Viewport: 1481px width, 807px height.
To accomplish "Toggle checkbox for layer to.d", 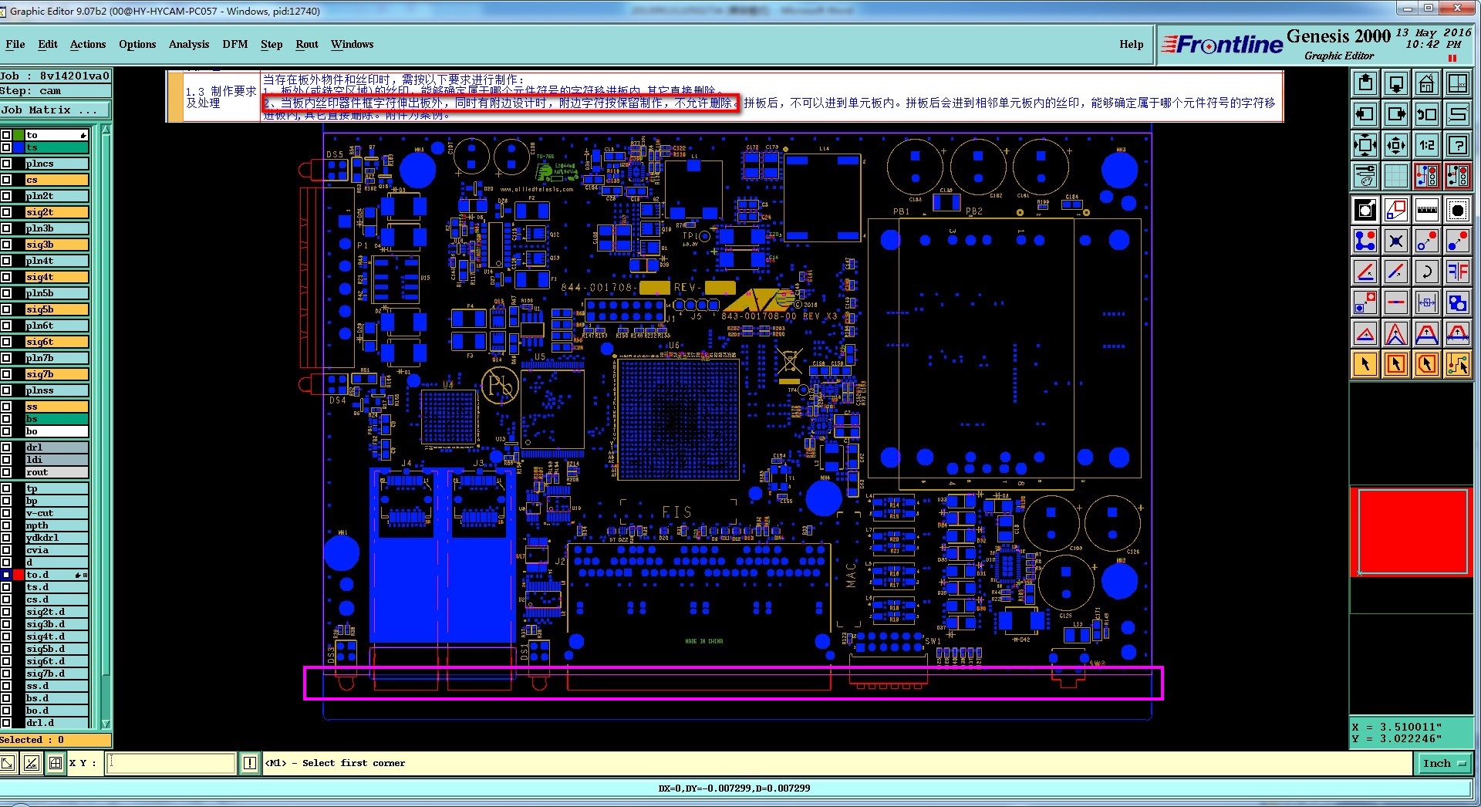I will pos(6,575).
